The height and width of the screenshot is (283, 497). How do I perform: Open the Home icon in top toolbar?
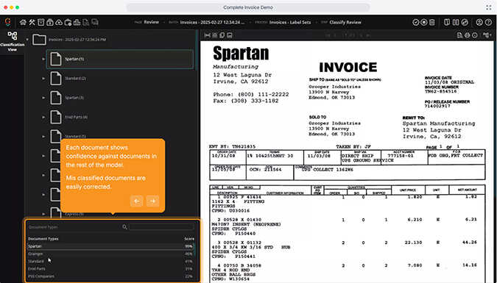point(23,23)
